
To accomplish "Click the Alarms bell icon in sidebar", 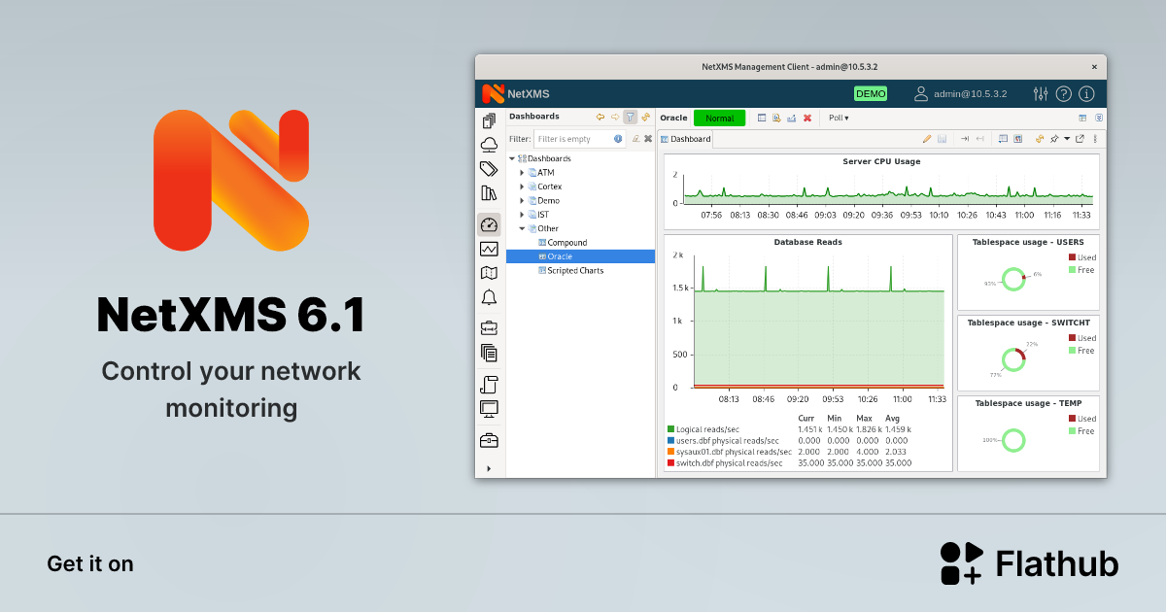I will 489,298.
